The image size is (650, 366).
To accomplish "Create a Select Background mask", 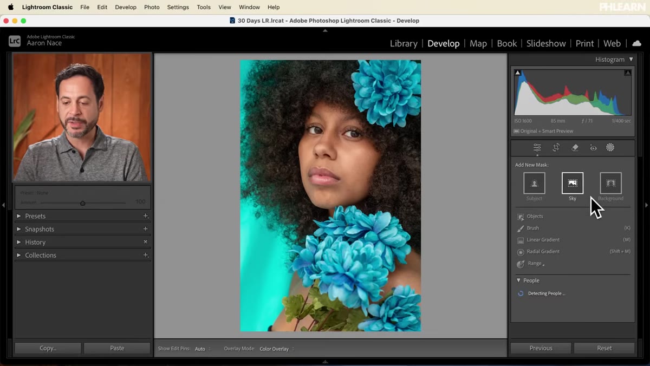I will (x=610, y=183).
